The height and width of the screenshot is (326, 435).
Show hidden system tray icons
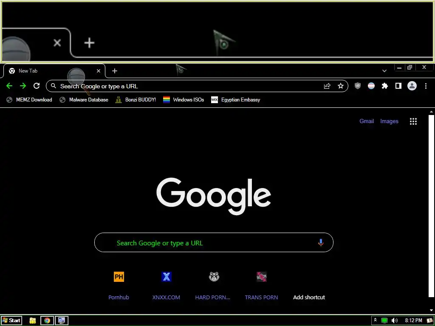(375, 320)
